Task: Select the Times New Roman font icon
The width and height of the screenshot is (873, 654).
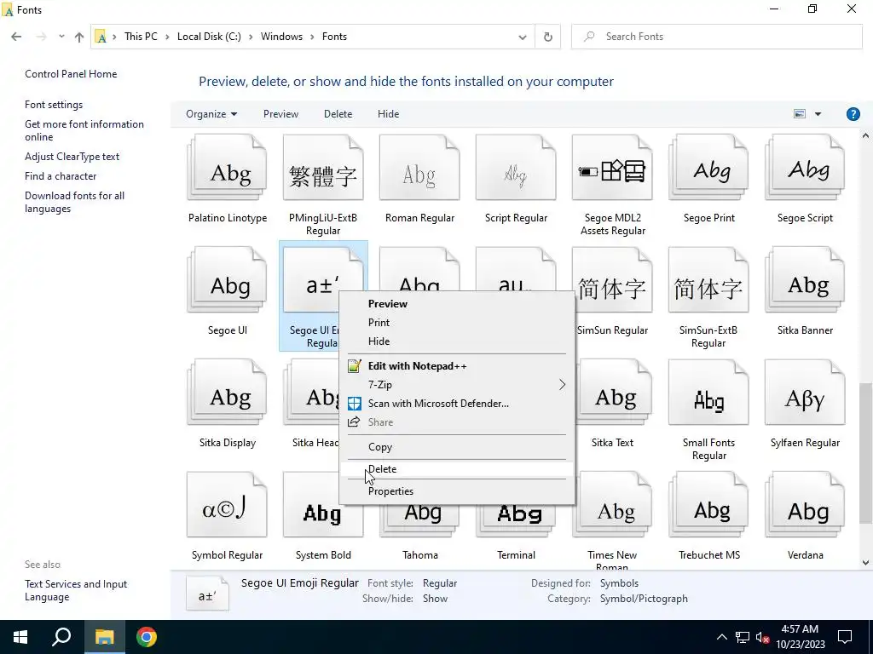Action: pos(613,505)
